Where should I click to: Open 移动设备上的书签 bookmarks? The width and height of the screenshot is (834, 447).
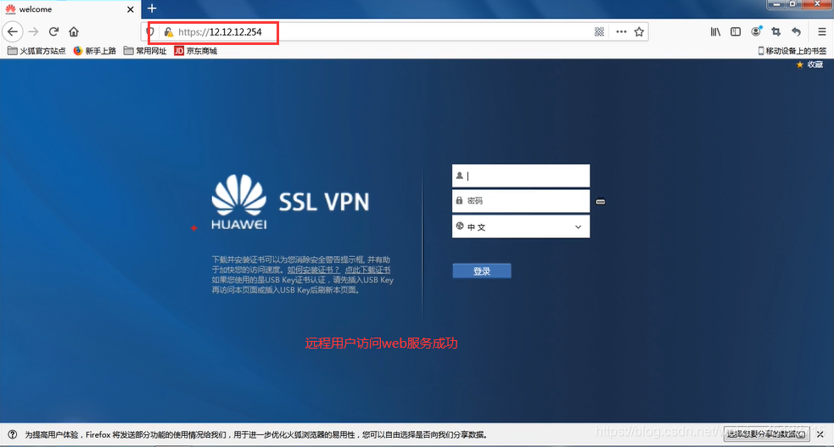[x=792, y=51]
